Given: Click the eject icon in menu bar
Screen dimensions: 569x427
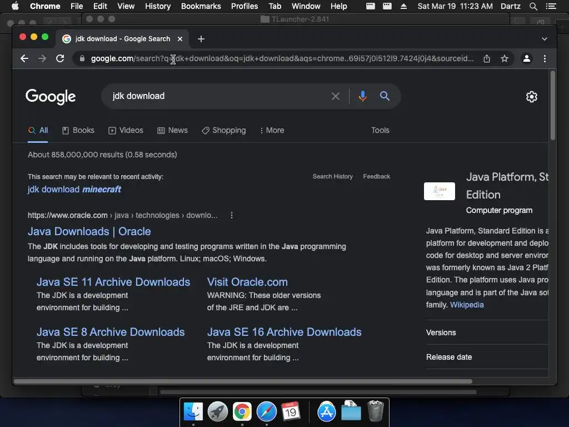Looking at the screenshot, I should click(x=403, y=6).
